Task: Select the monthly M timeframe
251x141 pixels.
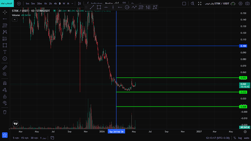Action: (68, 4)
